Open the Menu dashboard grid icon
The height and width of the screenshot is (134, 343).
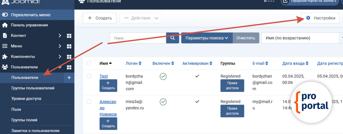[x=69, y=46]
